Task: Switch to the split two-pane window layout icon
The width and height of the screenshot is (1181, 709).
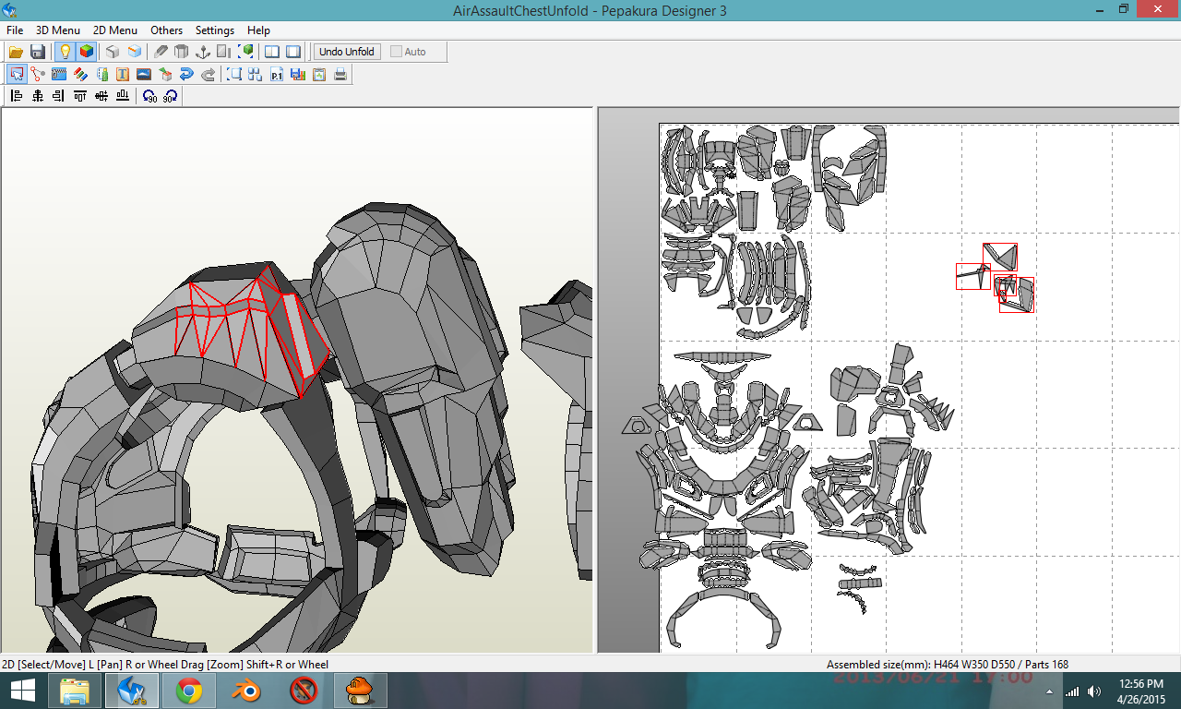Action: [x=272, y=52]
